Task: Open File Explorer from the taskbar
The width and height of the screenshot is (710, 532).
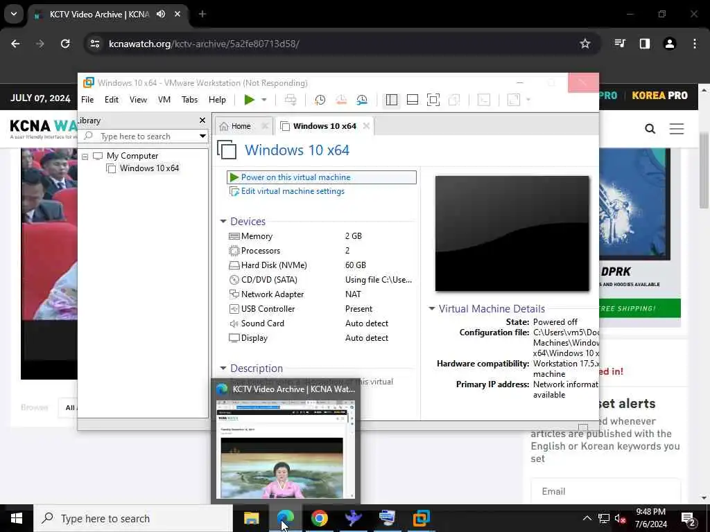Action: point(251,518)
